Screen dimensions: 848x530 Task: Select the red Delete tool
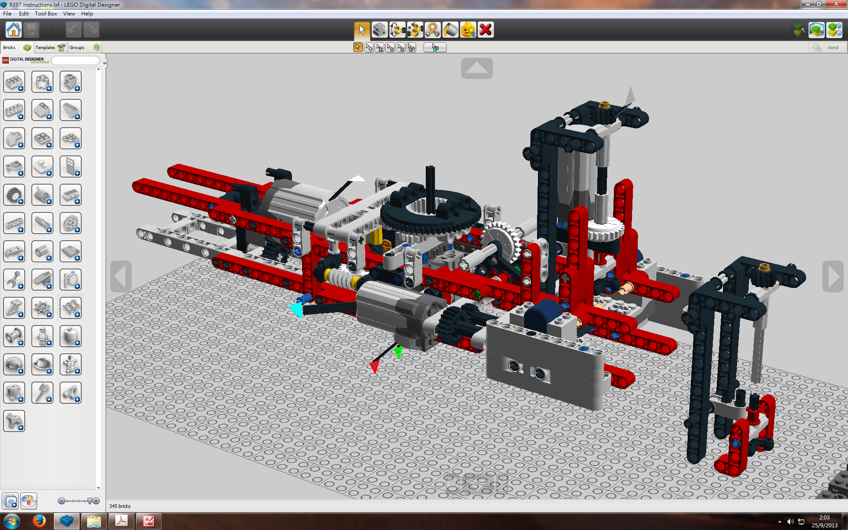coord(485,30)
